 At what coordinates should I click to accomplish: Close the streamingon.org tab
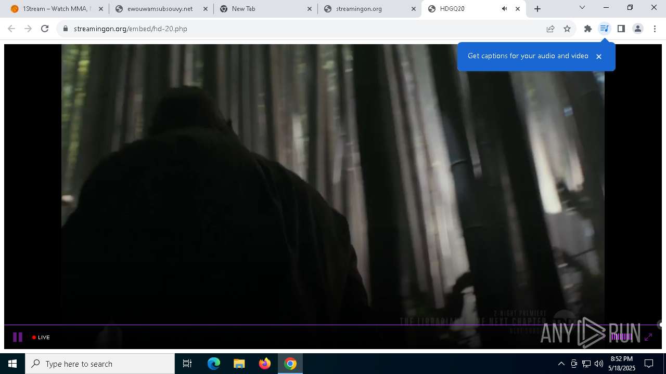[x=414, y=9]
